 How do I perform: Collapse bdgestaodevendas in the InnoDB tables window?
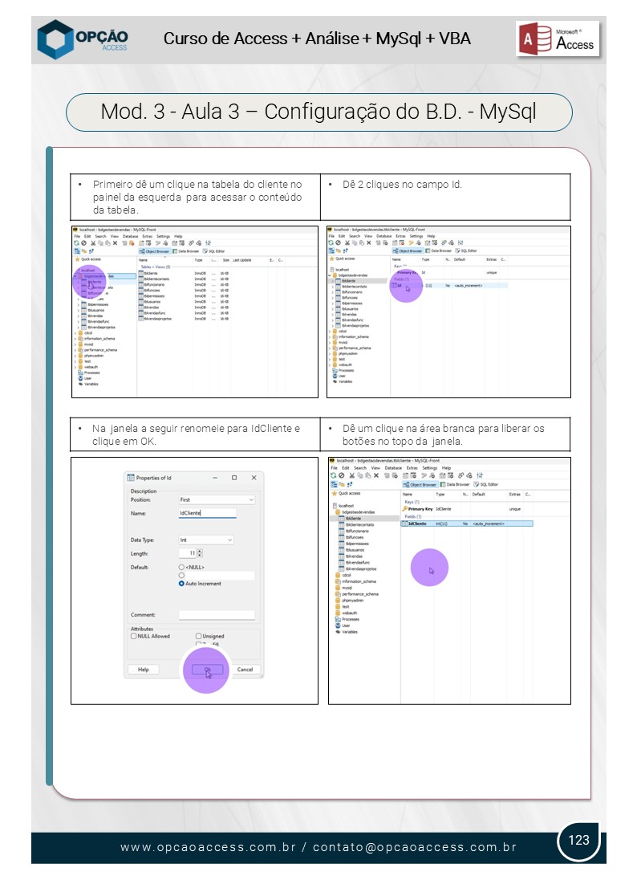click(x=75, y=276)
